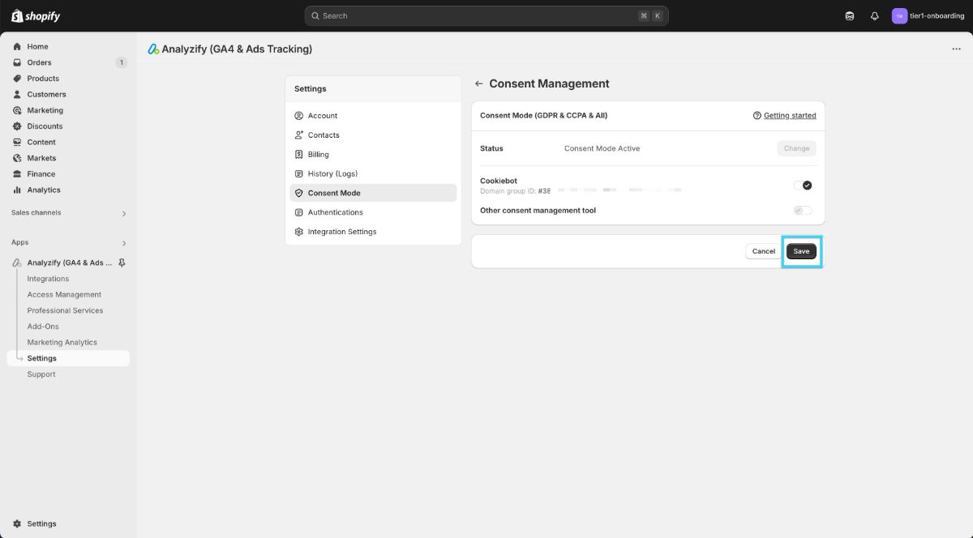Click the Account profile icon in Settings
The image size is (973, 538).
(x=299, y=116)
